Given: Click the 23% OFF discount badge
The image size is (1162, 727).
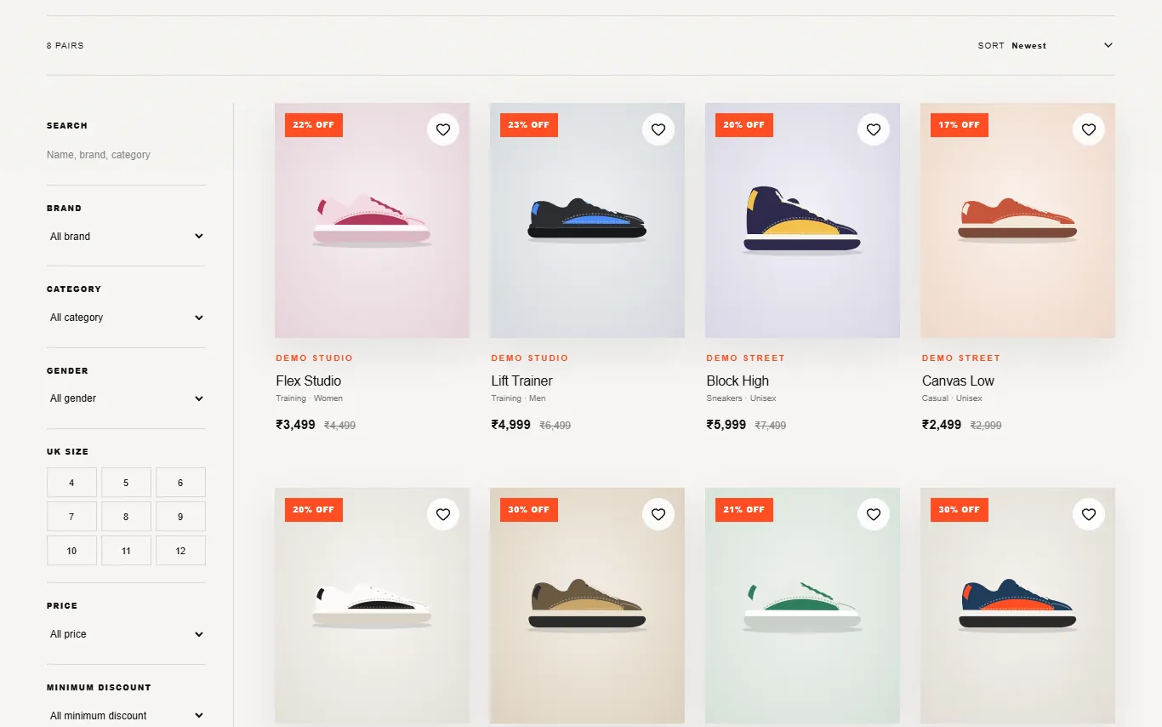Looking at the screenshot, I should click(529, 125).
